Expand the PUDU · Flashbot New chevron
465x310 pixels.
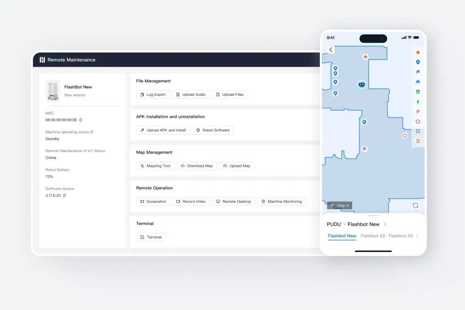[x=385, y=224]
